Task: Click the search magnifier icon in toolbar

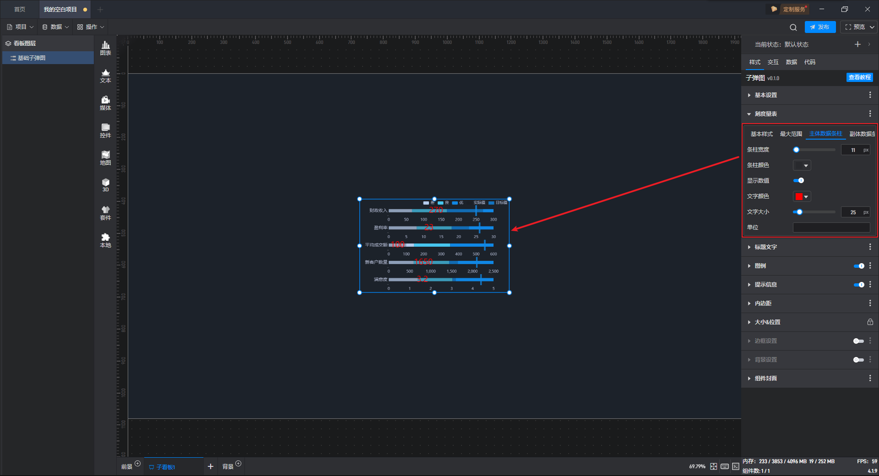Action: (x=793, y=27)
